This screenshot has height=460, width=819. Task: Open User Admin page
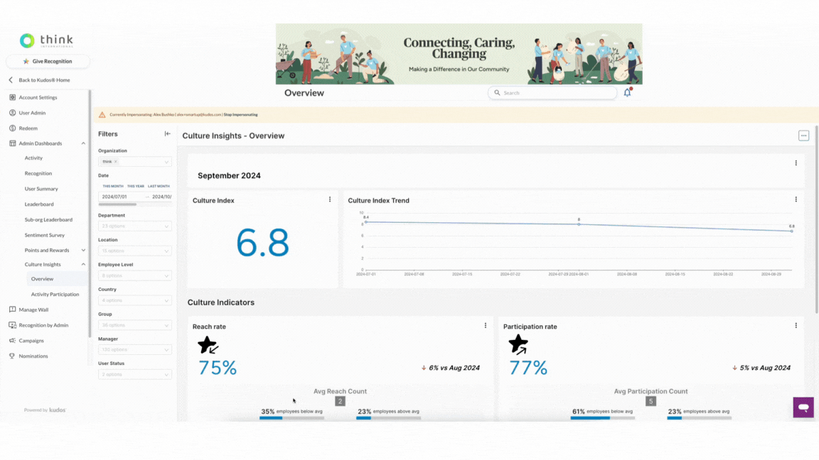pyautogui.click(x=32, y=113)
